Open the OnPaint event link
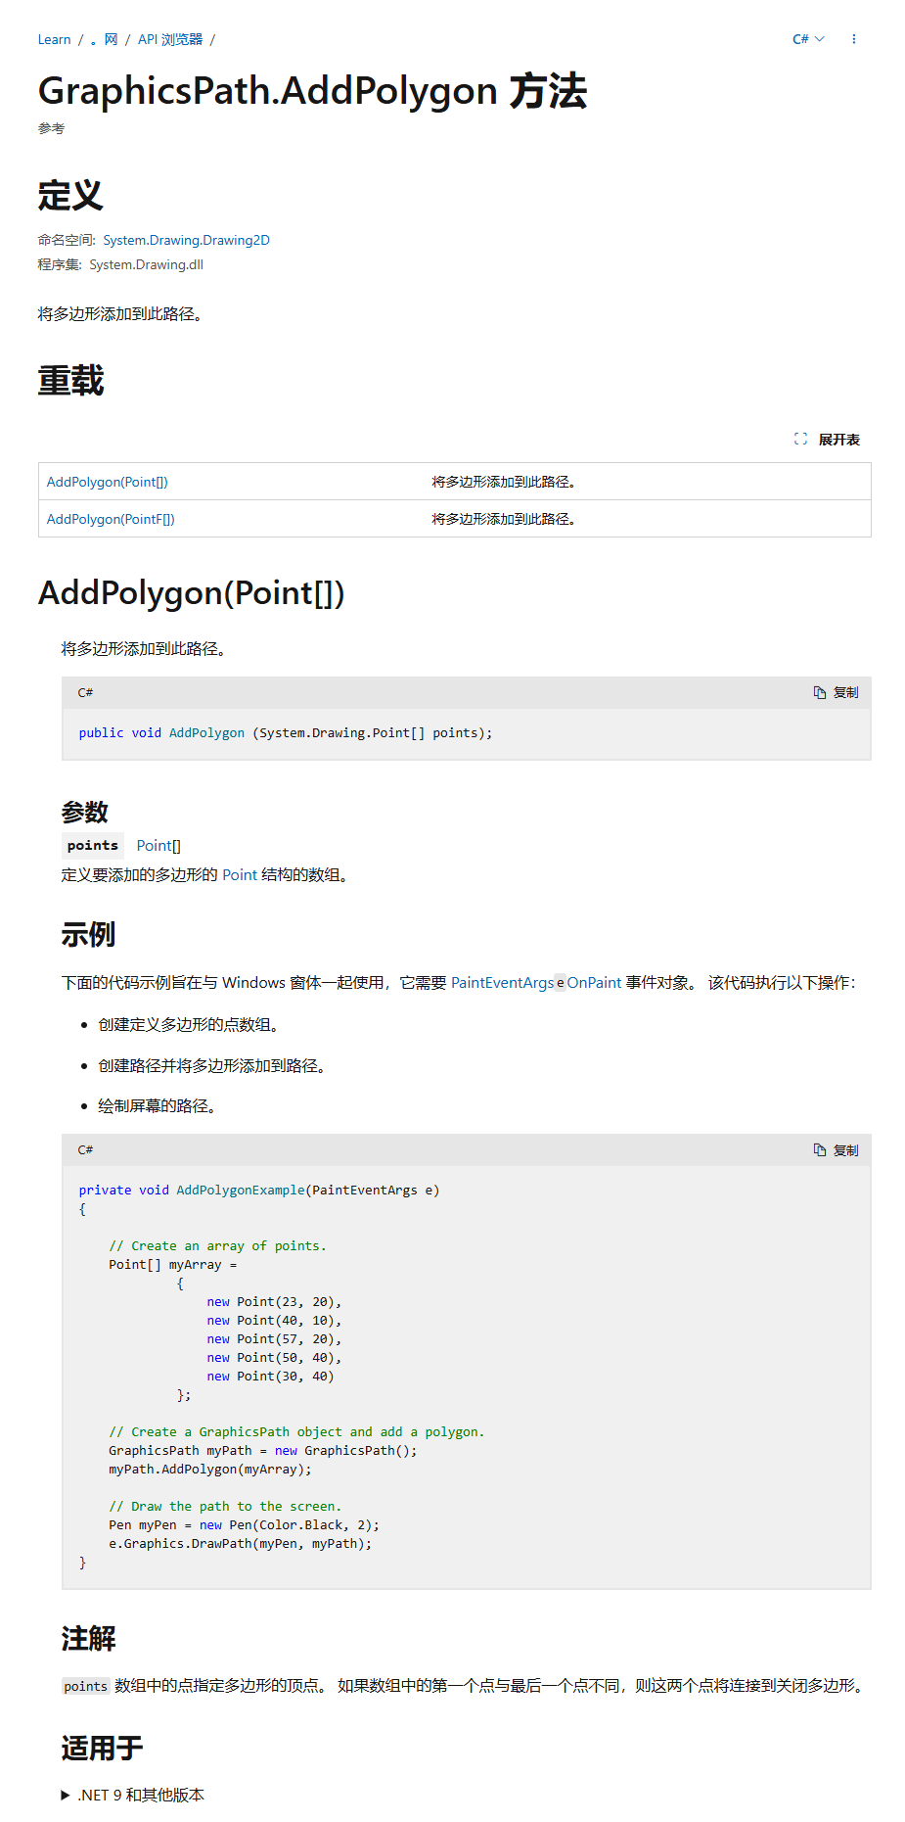Viewport: 905px width, 1822px height. tap(594, 983)
